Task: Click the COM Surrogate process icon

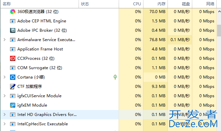Action: [x=13, y=68]
